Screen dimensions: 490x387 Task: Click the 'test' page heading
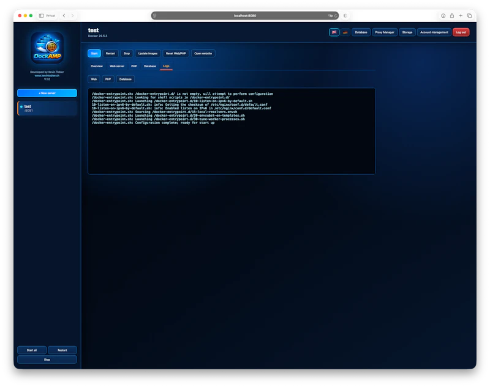[x=94, y=30]
